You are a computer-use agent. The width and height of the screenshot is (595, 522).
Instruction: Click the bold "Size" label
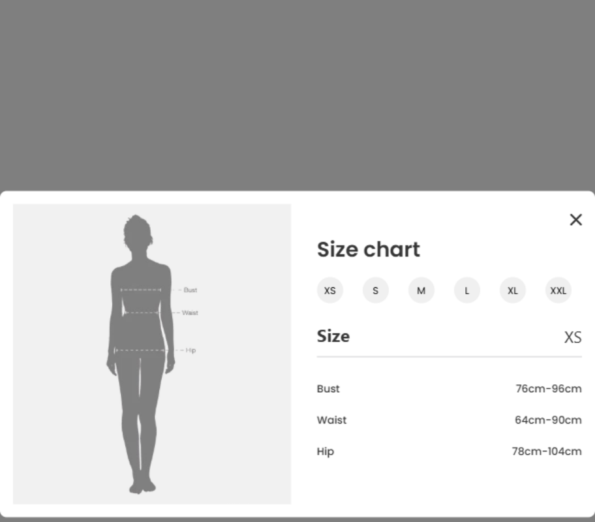pos(333,336)
